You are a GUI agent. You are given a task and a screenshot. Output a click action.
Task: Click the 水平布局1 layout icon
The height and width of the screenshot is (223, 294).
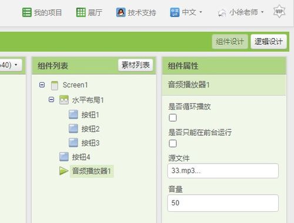pos(64,100)
